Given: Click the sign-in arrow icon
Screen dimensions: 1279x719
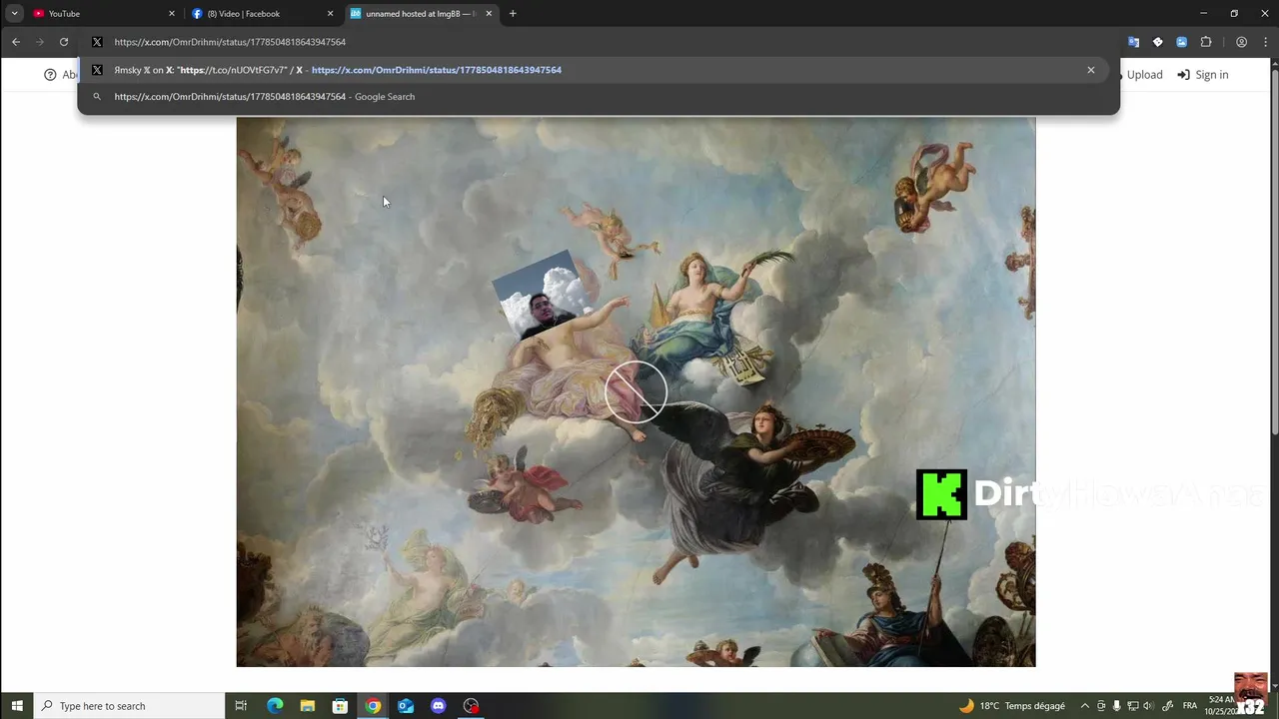Looking at the screenshot, I should click(x=1184, y=75).
